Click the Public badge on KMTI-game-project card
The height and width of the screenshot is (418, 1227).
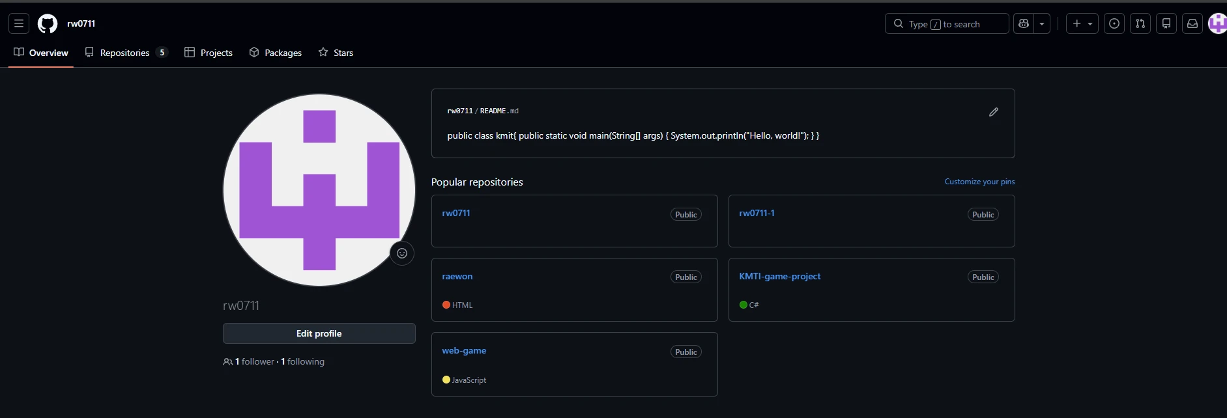[x=983, y=277]
